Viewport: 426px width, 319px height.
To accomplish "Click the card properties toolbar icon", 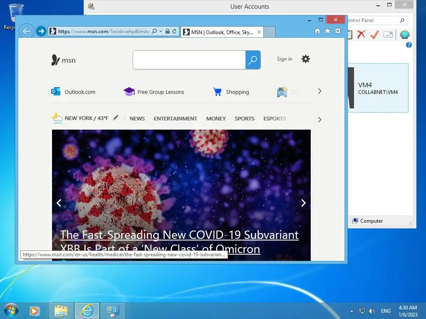I will coord(388,34).
